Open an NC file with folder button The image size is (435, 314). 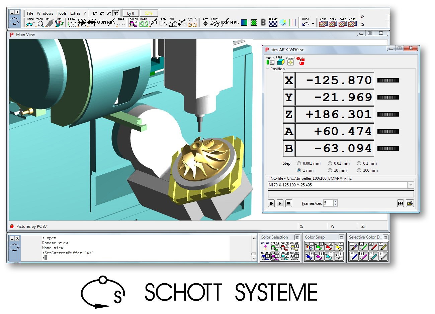pos(410,203)
